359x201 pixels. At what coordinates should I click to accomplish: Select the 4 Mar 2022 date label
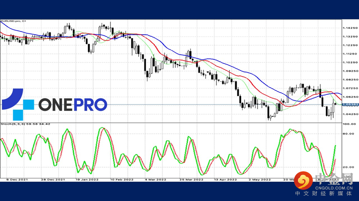click(156, 180)
